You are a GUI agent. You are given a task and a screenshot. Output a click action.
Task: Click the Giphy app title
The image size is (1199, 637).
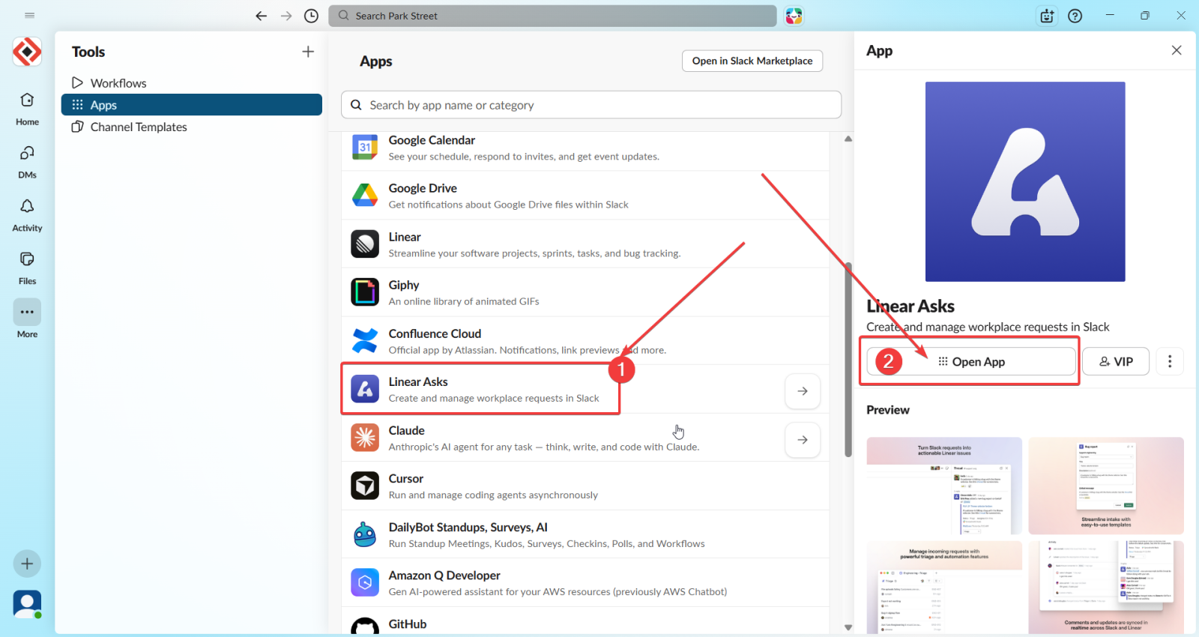[404, 285]
